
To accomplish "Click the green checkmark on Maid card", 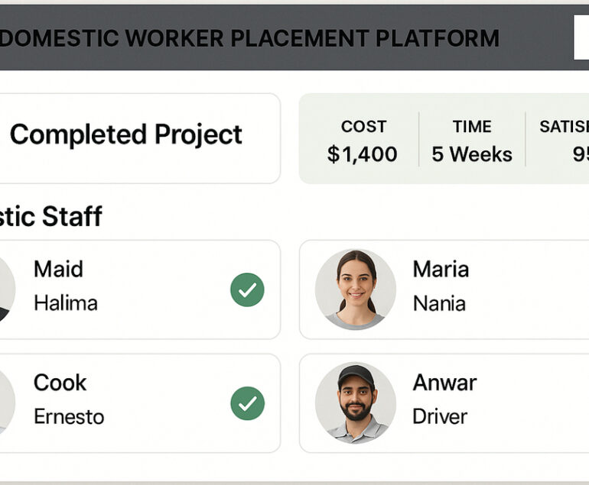I will click(x=247, y=290).
